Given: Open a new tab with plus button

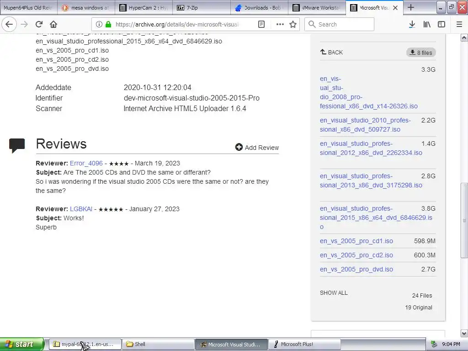Looking at the screenshot, I should click(x=411, y=7).
